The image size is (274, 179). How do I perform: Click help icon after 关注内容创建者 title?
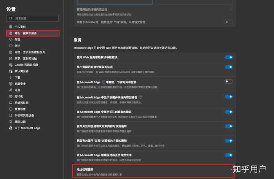pyautogui.click(x=140, y=97)
